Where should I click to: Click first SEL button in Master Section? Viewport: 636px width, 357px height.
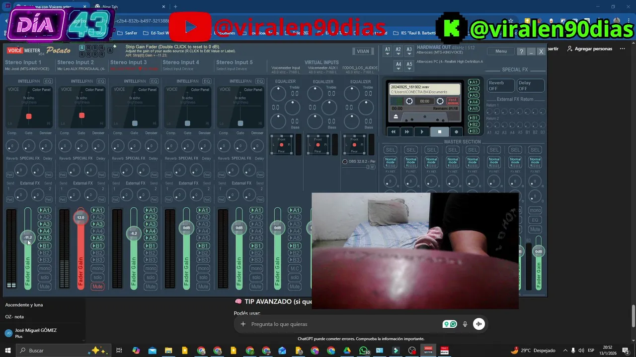(391, 150)
